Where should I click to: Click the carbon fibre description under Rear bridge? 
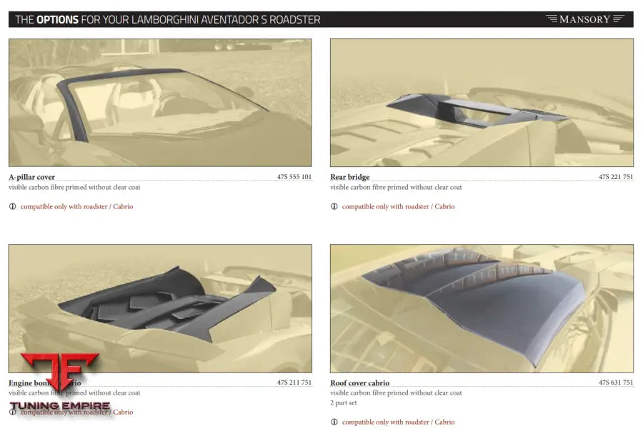pos(396,187)
